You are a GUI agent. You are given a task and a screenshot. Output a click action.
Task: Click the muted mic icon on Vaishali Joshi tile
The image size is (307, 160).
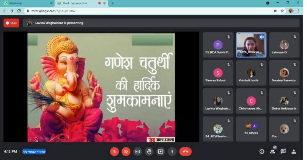click(x=261, y=65)
